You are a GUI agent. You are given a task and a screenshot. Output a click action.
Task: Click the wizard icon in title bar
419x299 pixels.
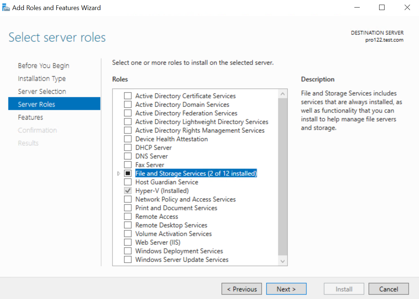point(6,8)
